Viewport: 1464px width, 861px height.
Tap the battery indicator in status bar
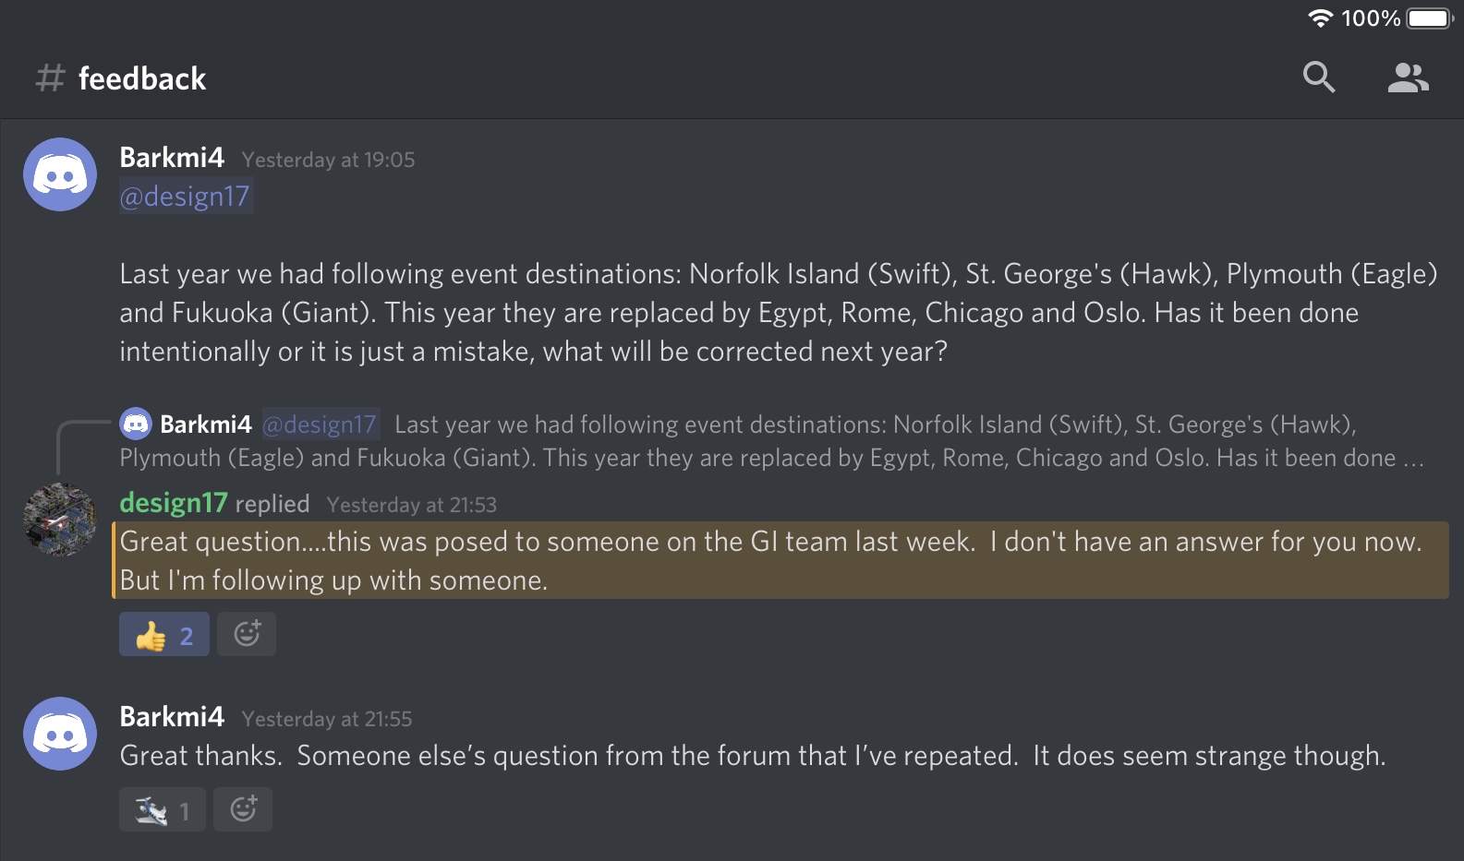pos(1429,18)
